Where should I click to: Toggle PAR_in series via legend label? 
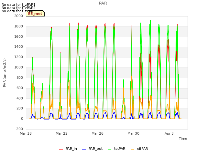pos(71,149)
